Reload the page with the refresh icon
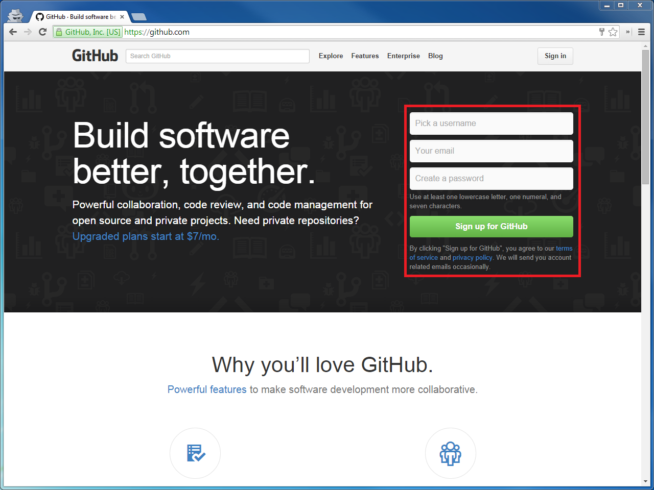 43,32
